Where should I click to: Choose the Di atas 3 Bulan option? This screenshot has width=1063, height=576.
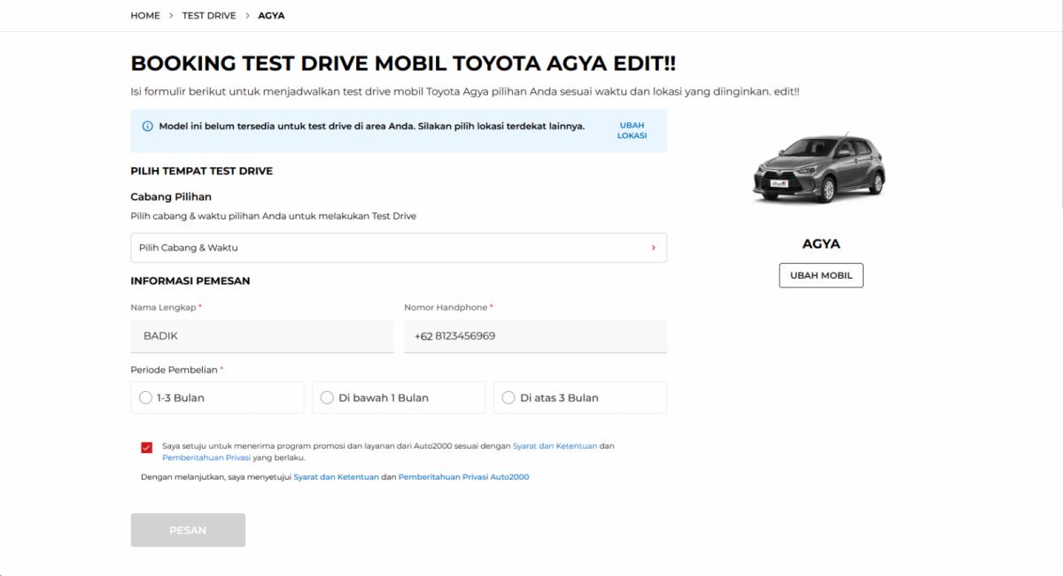click(x=508, y=398)
